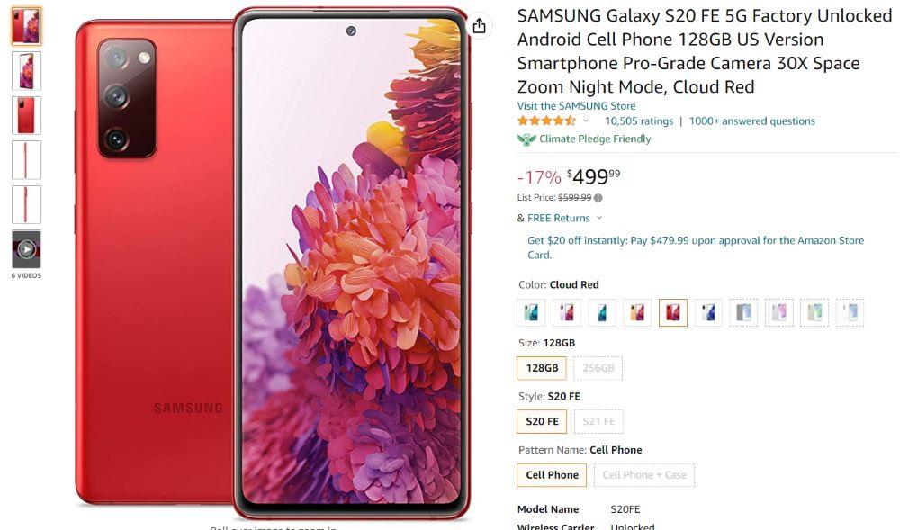Click the star rating icons
The image size is (900, 530).
click(x=546, y=121)
